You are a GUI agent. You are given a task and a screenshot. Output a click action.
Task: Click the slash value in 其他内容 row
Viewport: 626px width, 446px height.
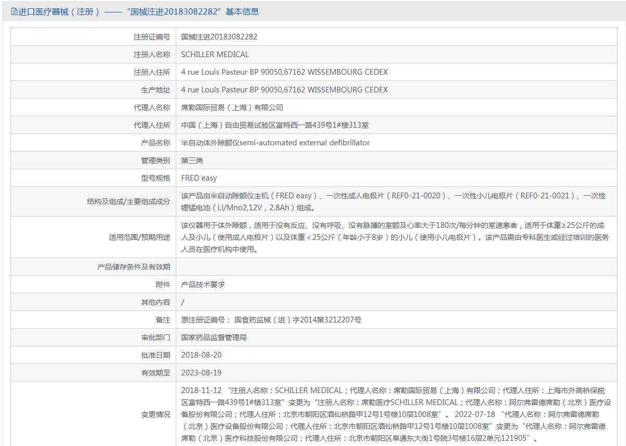click(182, 302)
